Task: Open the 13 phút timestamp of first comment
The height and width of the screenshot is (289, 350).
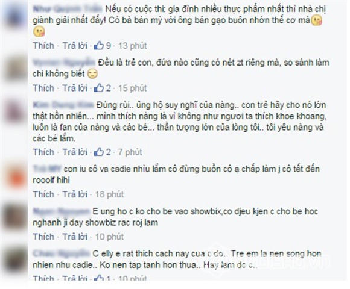Action: click(133, 46)
